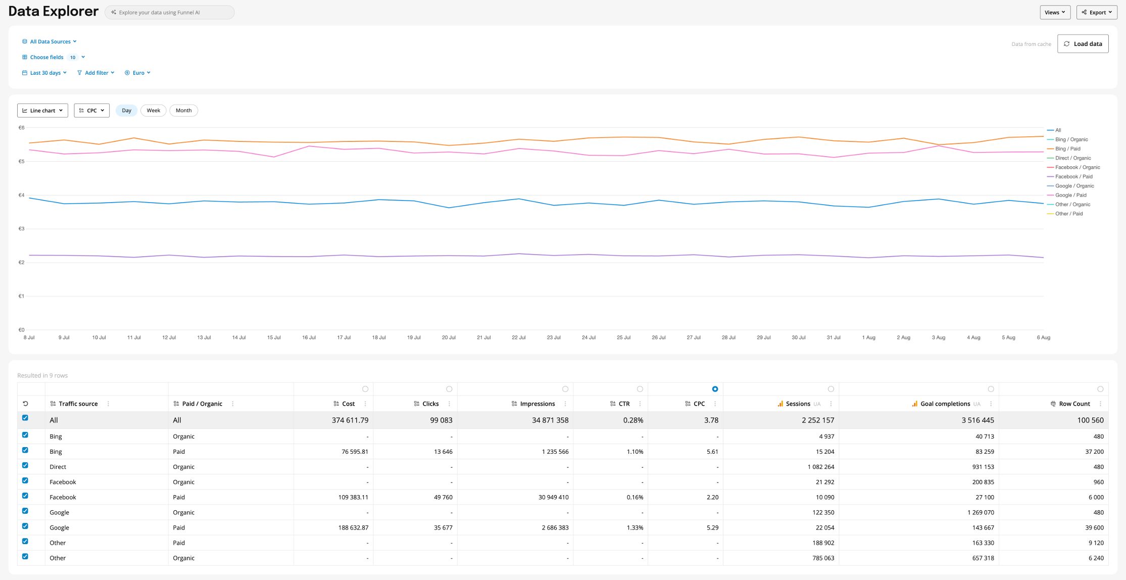Open Euro currency dropdown

[x=138, y=73]
